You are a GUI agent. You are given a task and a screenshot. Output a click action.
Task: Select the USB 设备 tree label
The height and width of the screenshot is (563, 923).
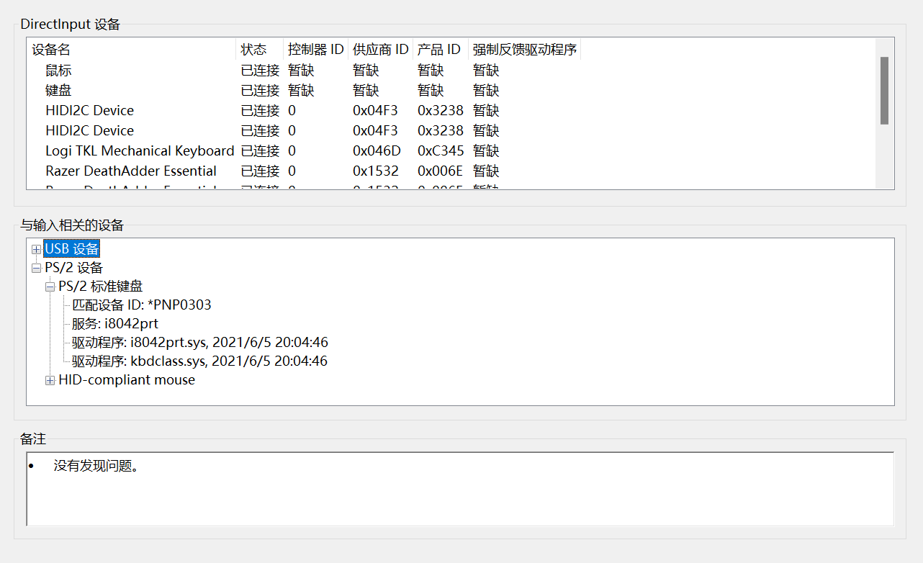(71, 249)
